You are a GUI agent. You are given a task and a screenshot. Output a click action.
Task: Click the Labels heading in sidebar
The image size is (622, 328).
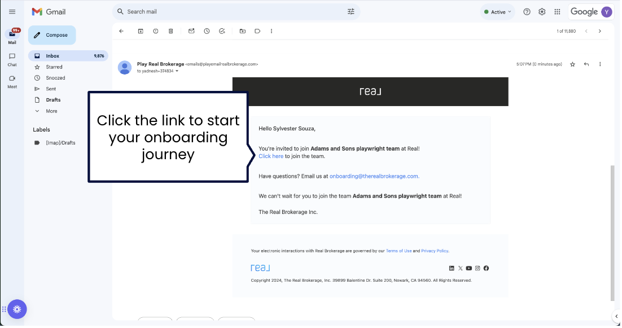(x=41, y=130)
